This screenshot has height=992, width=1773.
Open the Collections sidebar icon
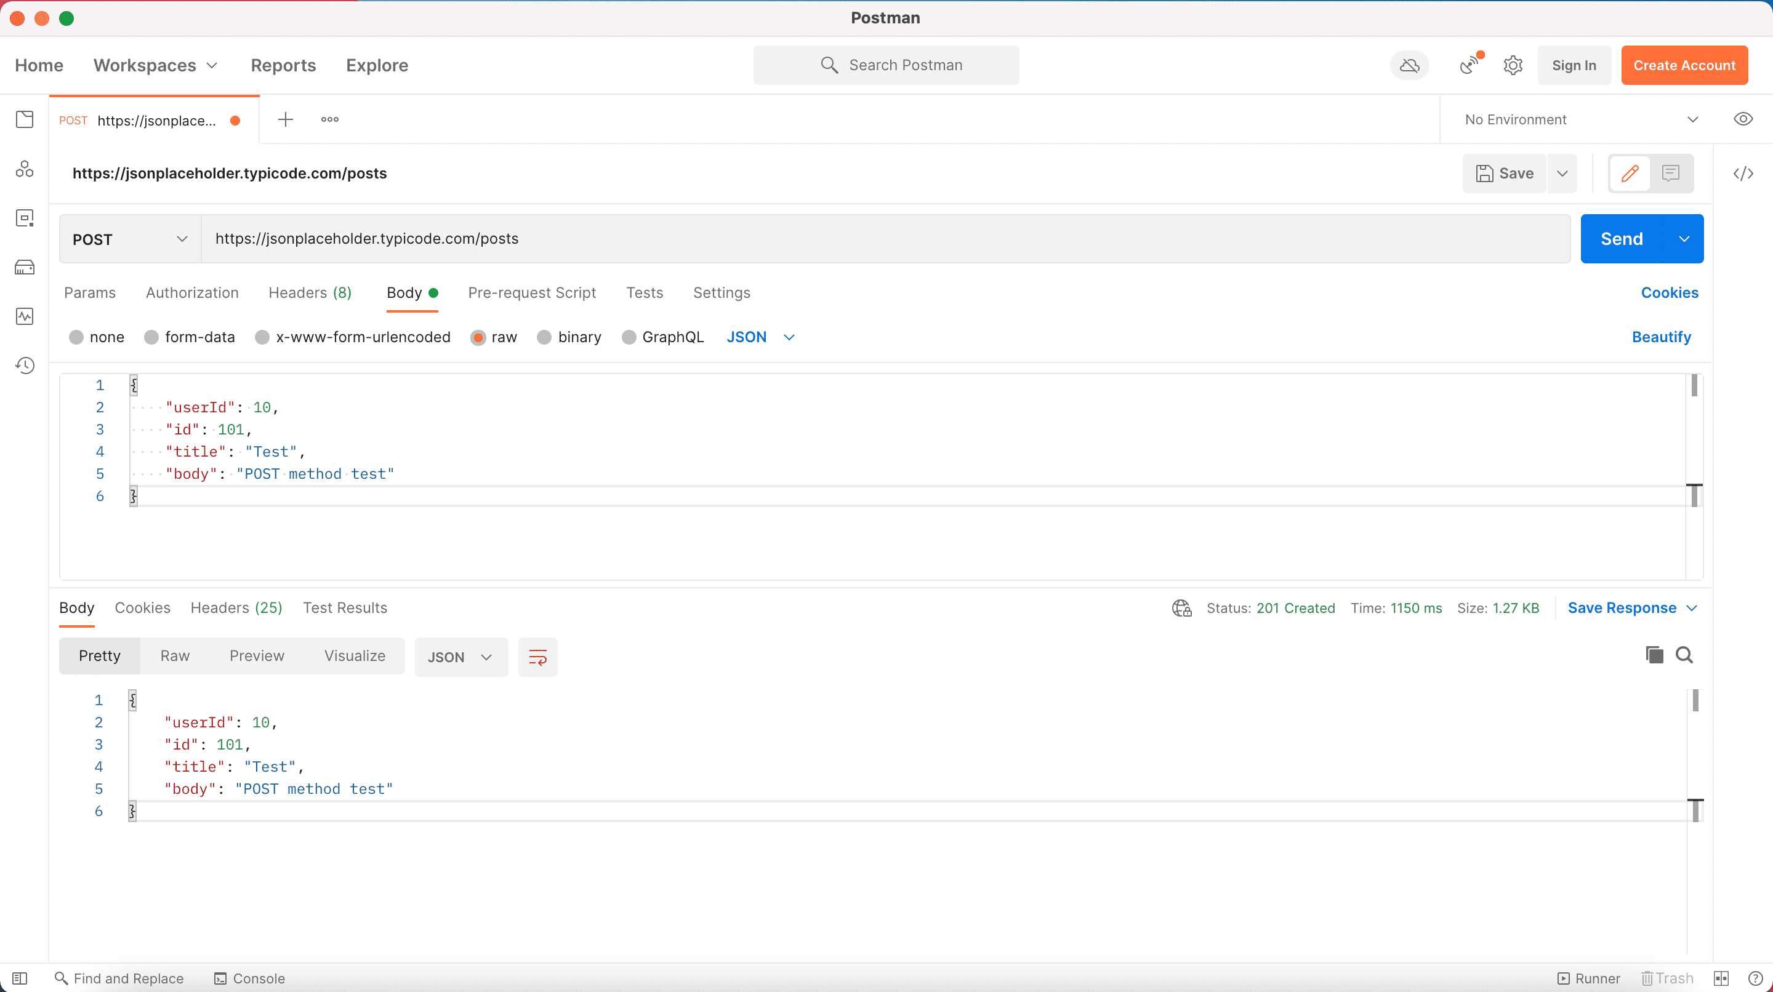pos(25,120)
